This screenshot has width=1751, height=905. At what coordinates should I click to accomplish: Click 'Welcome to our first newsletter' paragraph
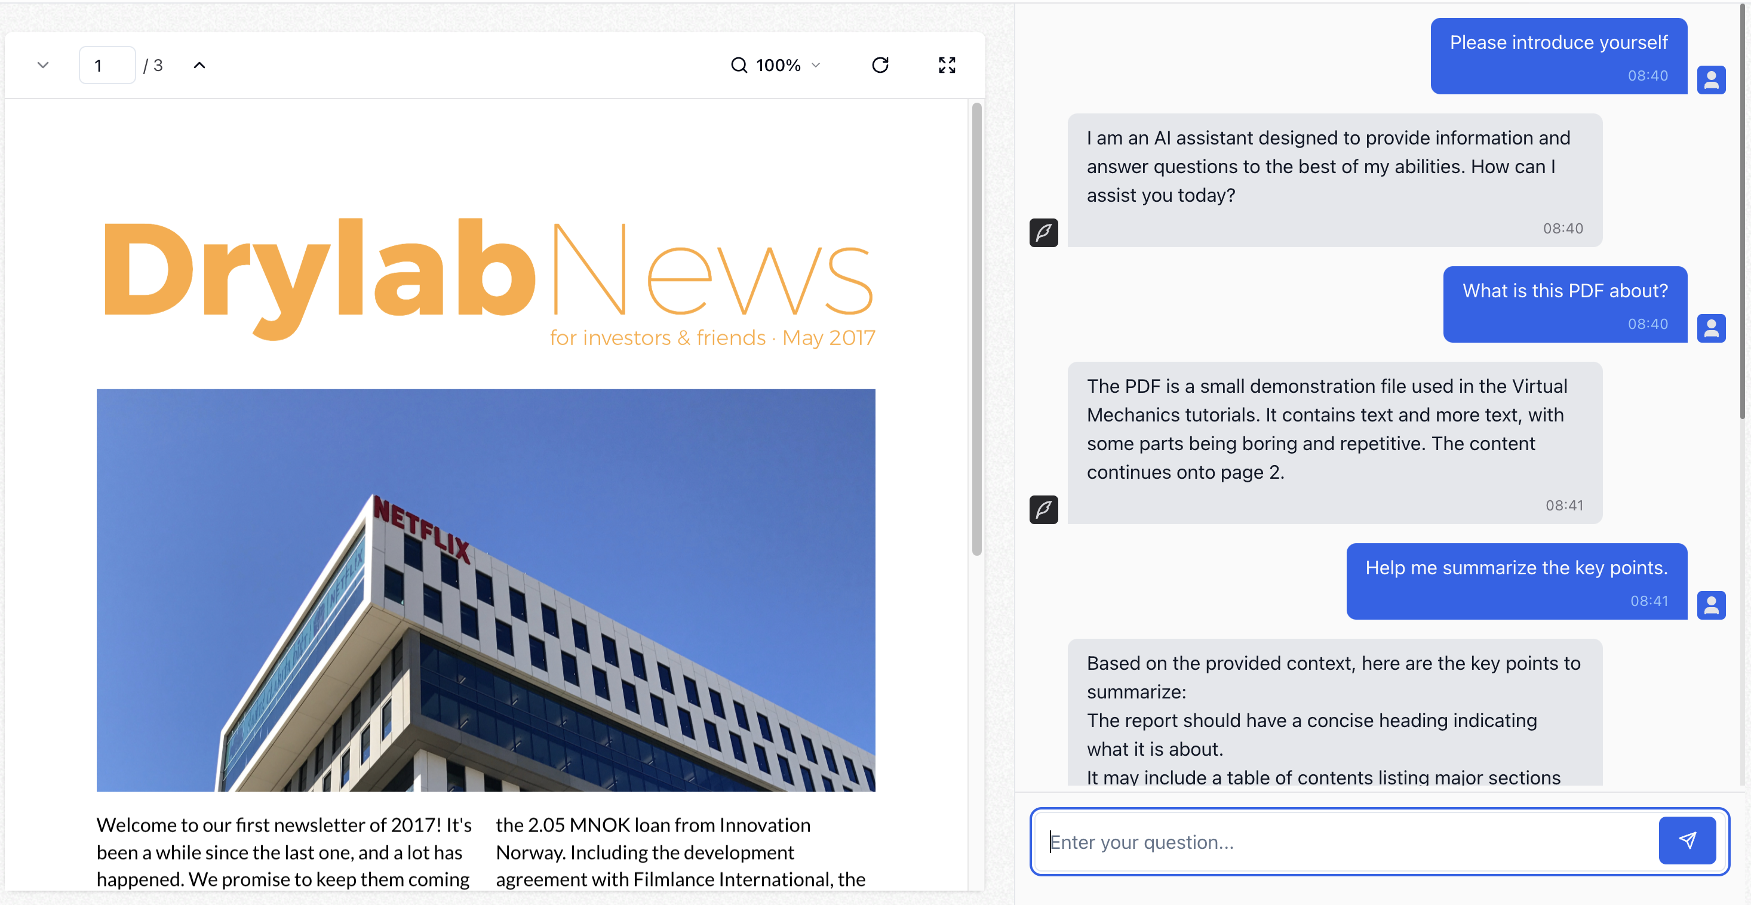click(x=284, y=852)
